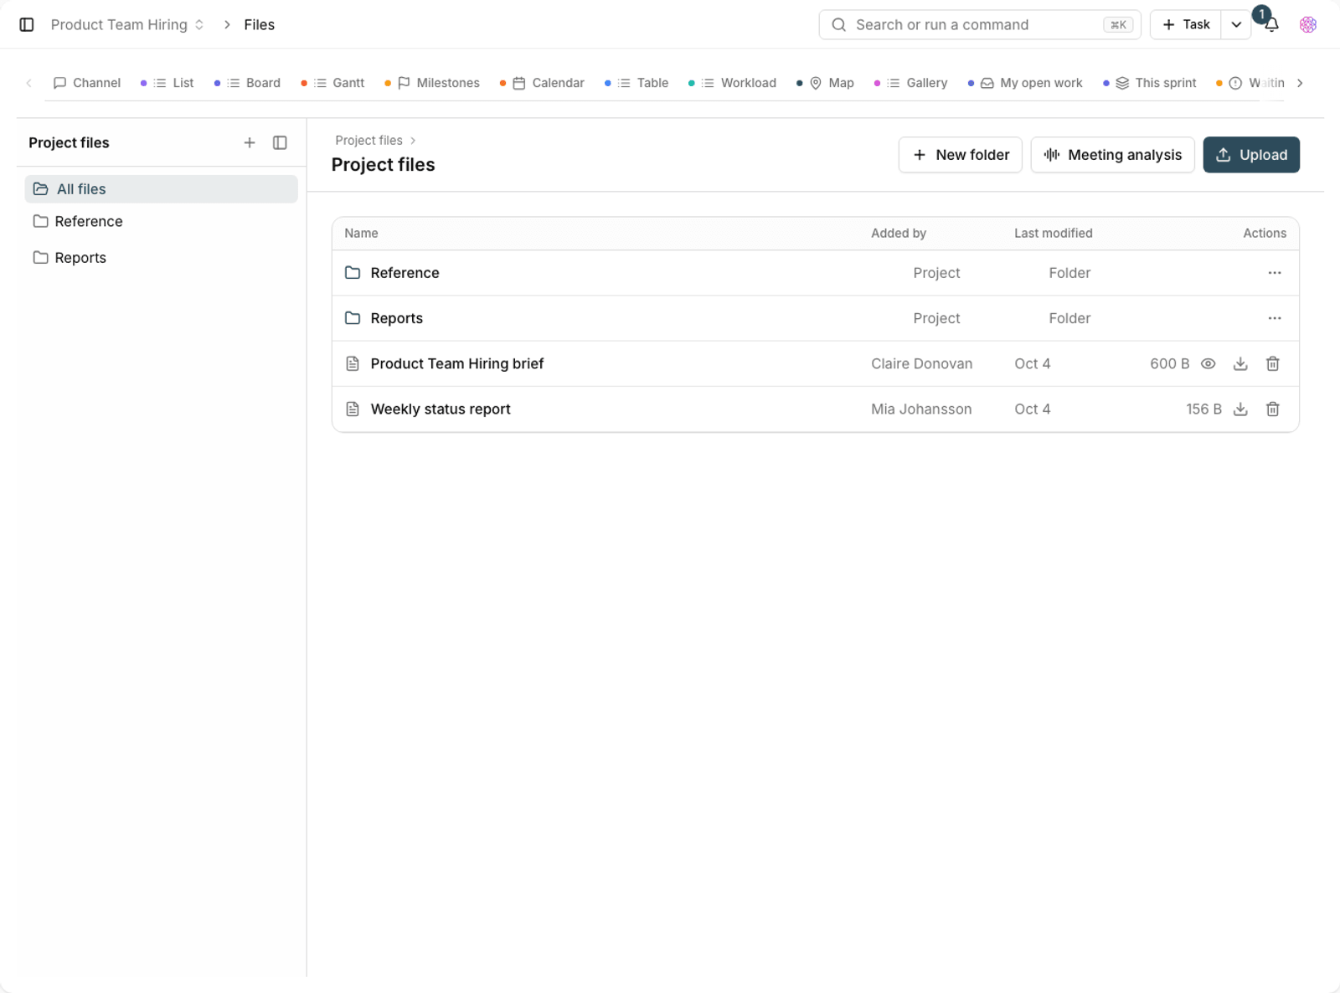This screenshot has width=1340, height=993.
Task: Open the This sprint tab
Action: (1150, 83)
